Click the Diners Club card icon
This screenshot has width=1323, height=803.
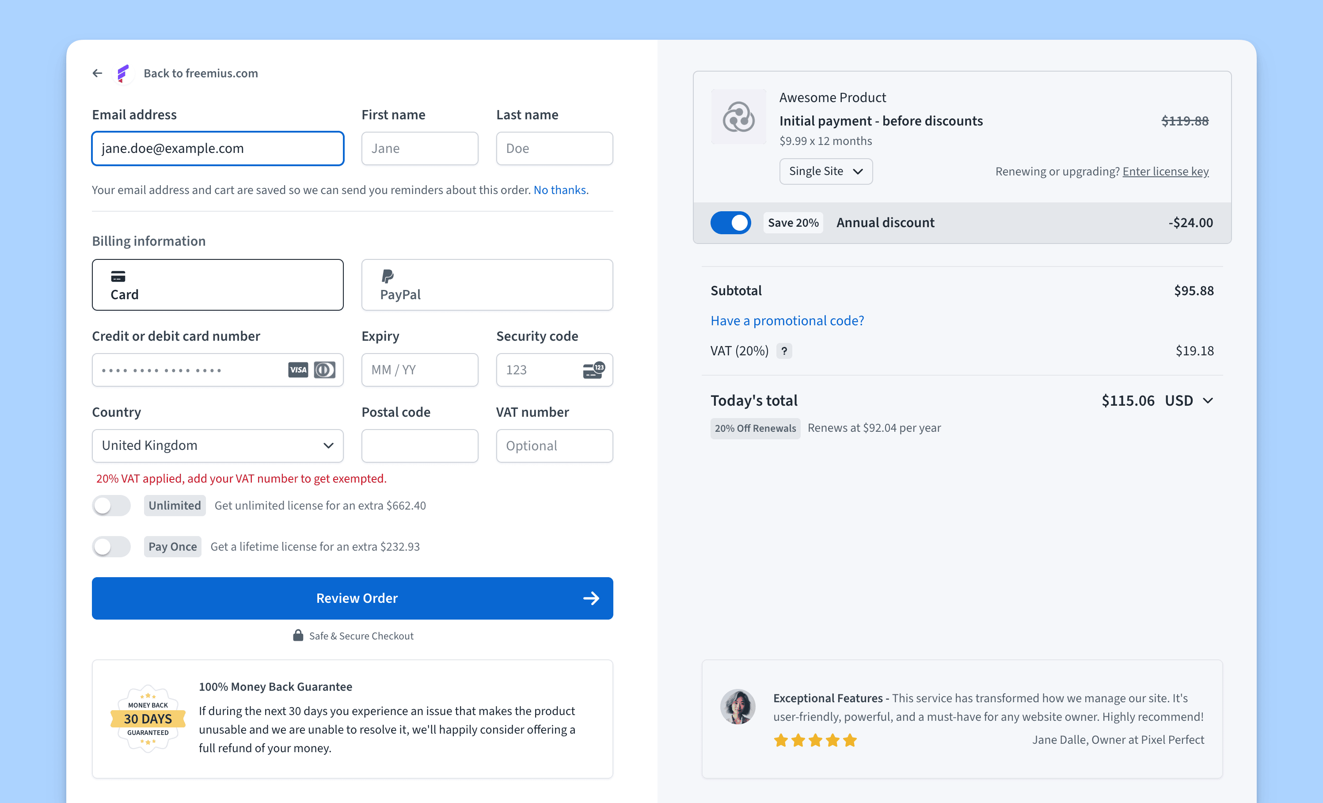[x=325, y=369]
